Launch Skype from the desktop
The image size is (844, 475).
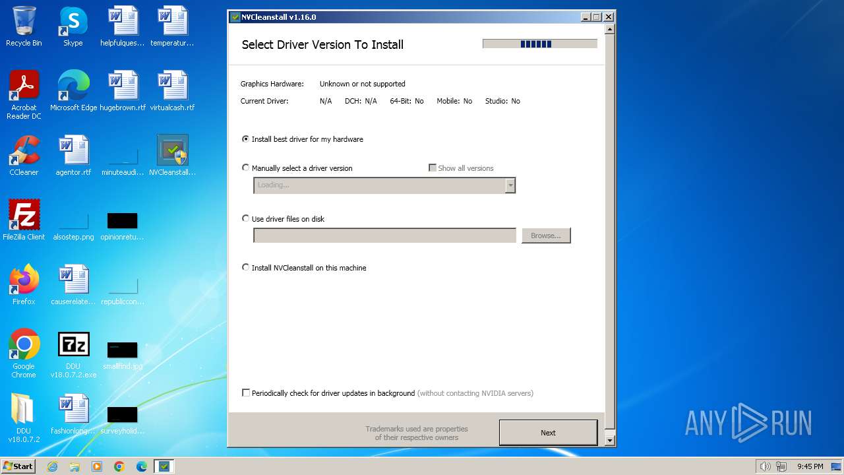73,27
